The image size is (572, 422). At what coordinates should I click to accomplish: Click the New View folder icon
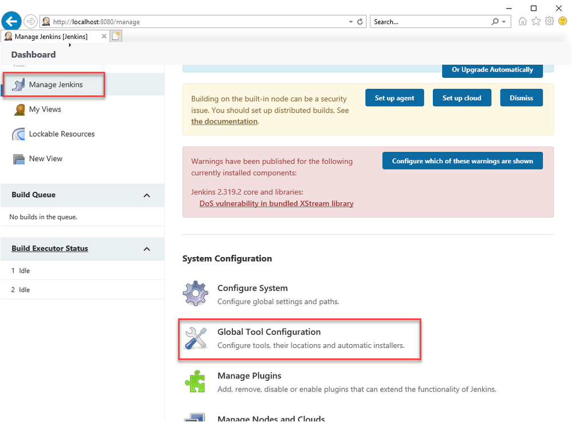coord(18,159)
